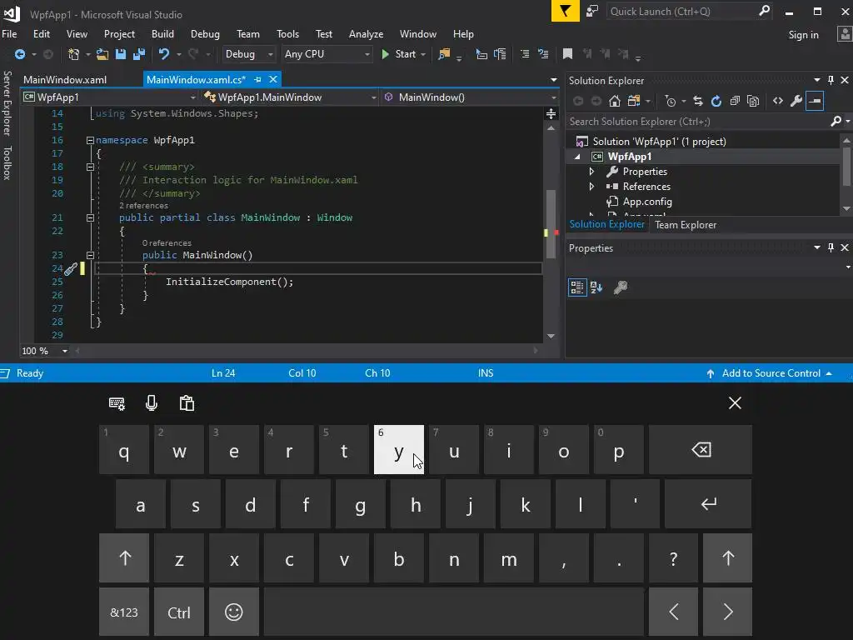This screenshot has width=853, height=640.
Task: Click the editor vertical scrollbar thumb
Action: click(x=551, y=223)
